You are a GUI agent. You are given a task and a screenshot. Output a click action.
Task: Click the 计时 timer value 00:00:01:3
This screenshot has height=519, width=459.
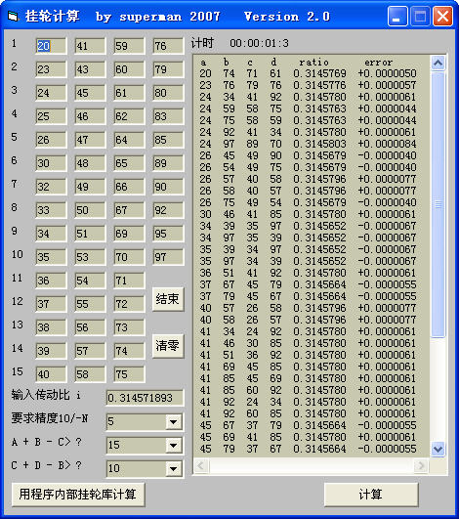(x=259, y=43)
